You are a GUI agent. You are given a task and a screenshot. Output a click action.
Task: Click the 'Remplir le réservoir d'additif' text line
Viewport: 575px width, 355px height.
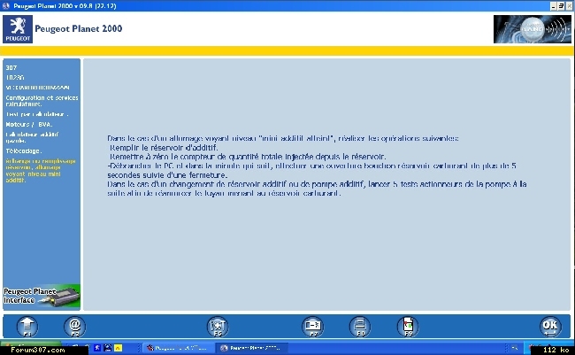[164, 148]
